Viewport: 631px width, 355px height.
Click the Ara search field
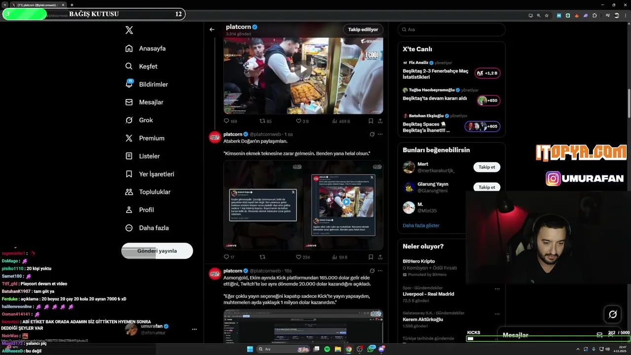tap(452, 30)
